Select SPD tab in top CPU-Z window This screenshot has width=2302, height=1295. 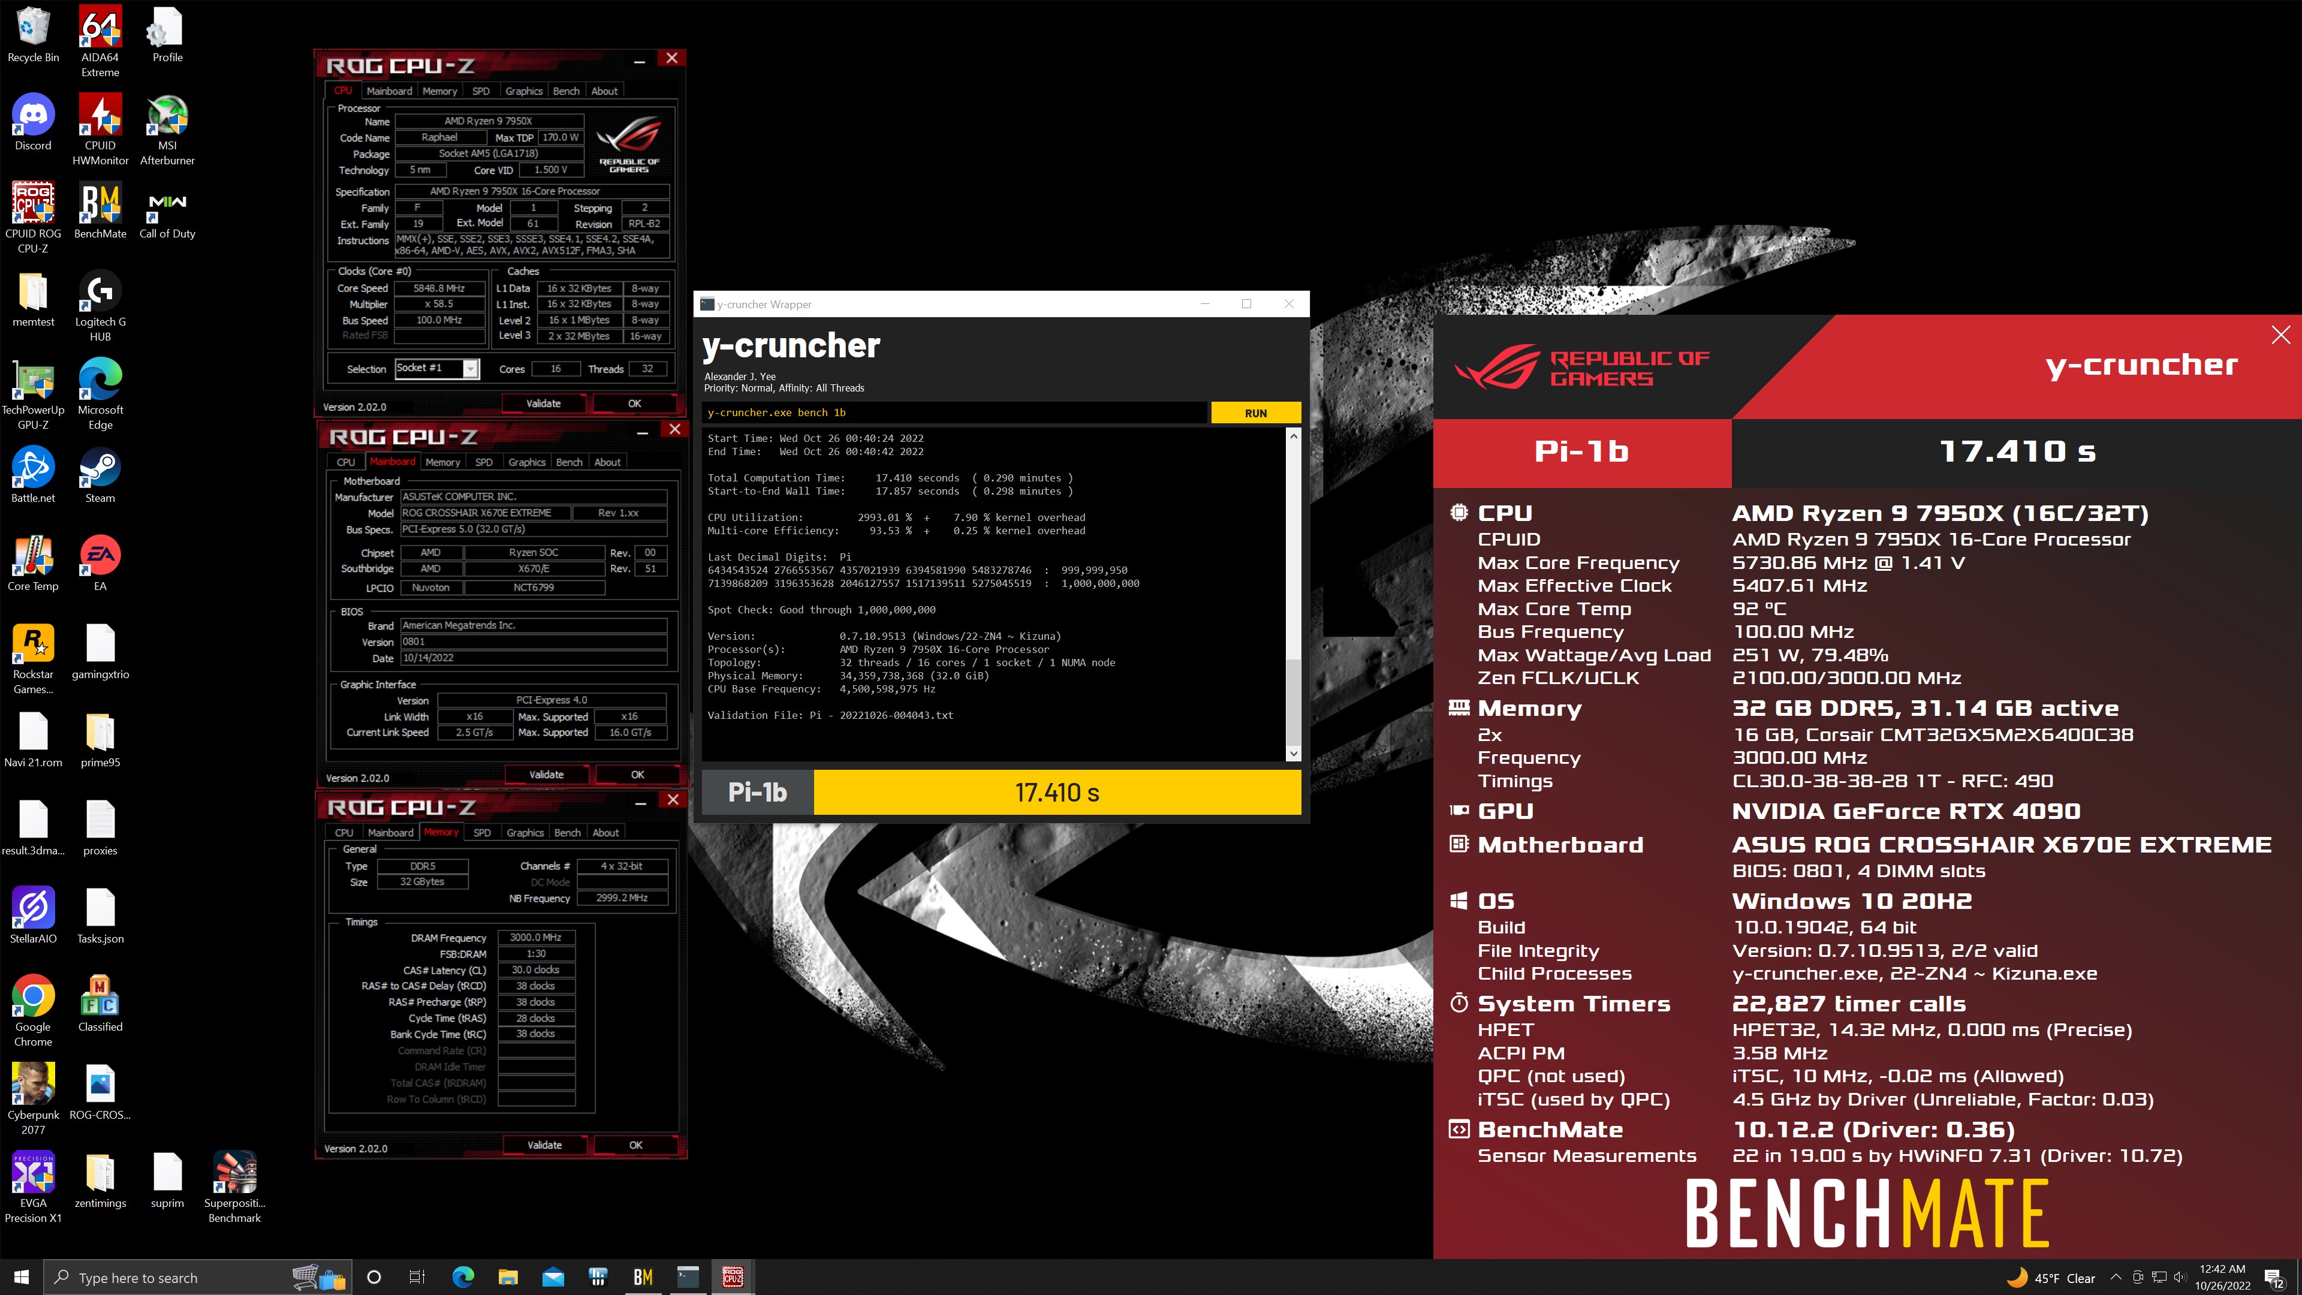(x=481, y=91)
